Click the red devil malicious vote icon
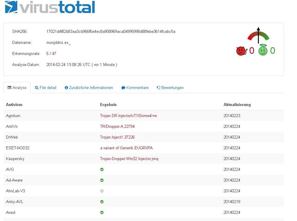Screen dimensions: 297x221 (242, 51)
